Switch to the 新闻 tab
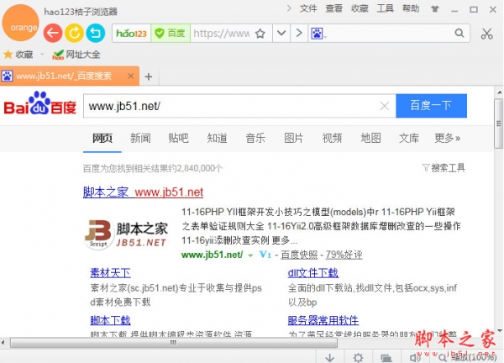Image resolution: width=504 pixels, height=363 pixels. pyautogui.click(x=140, y=139)
